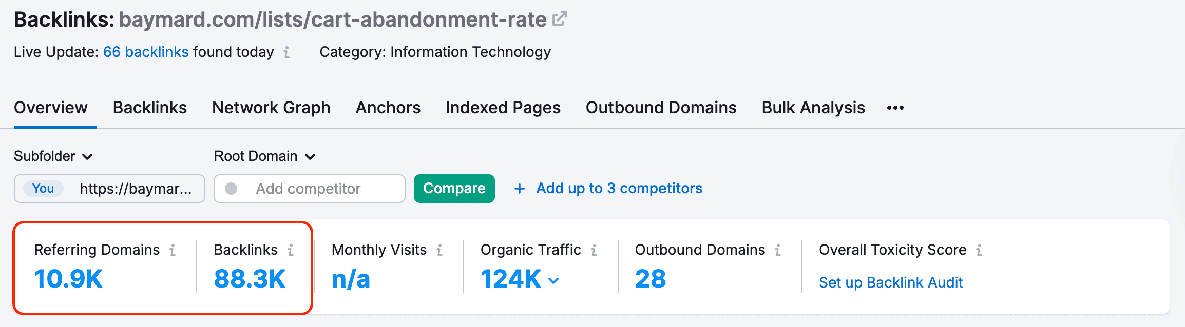Click the green Compare button
This screenshot has width=1185, height=327.
(x=454, y=189)
